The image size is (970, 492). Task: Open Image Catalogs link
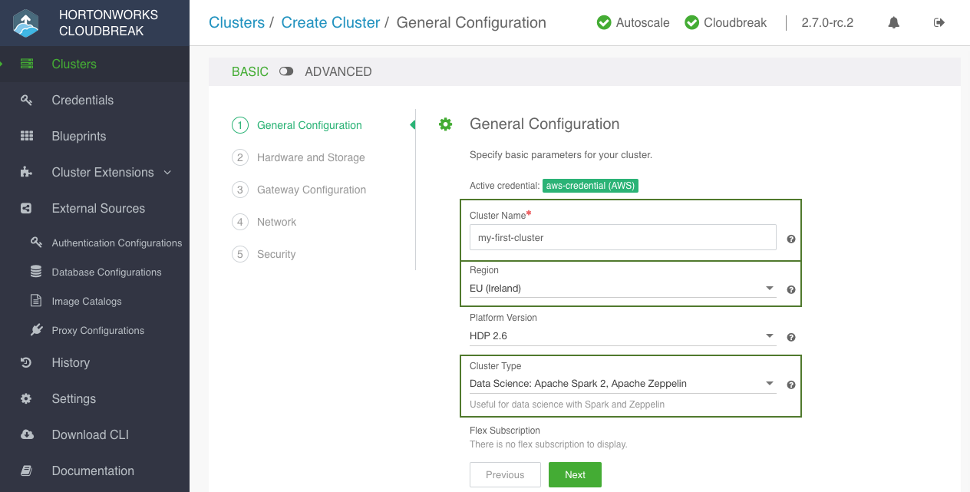(87, 301)
